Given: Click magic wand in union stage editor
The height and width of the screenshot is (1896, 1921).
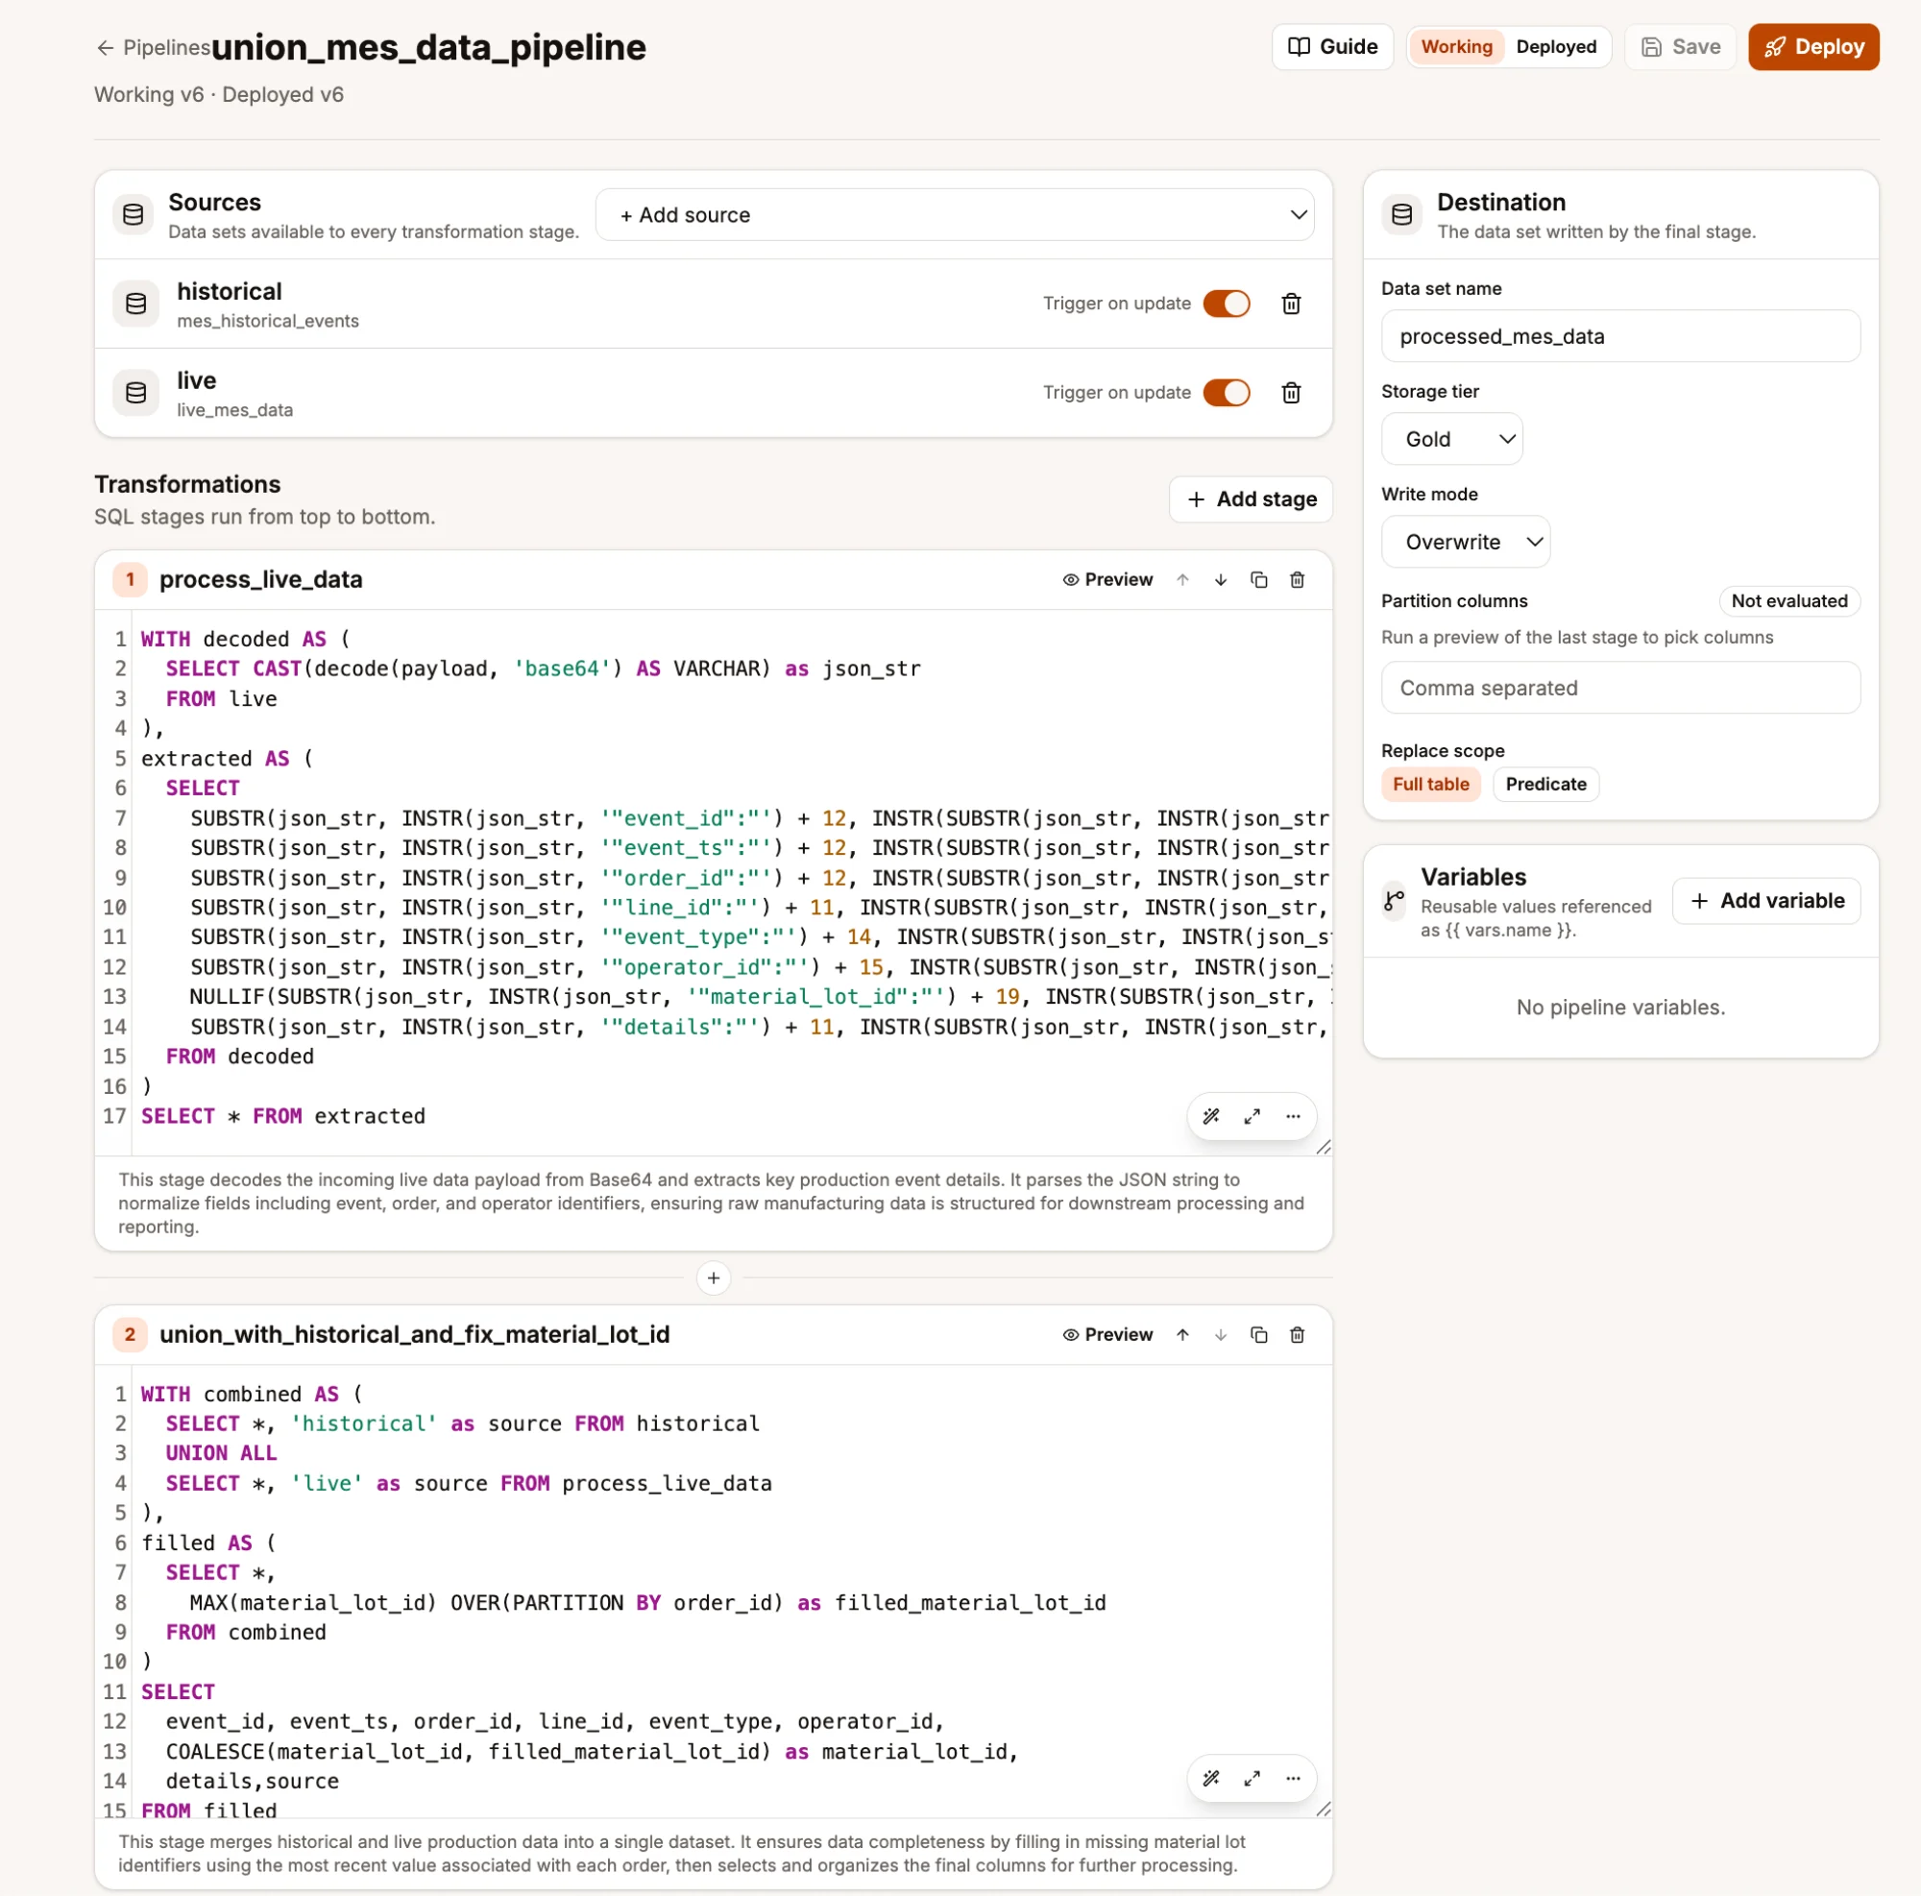Looking at the screenshot, I should pyautogui.click(x=1211, y=1779).
